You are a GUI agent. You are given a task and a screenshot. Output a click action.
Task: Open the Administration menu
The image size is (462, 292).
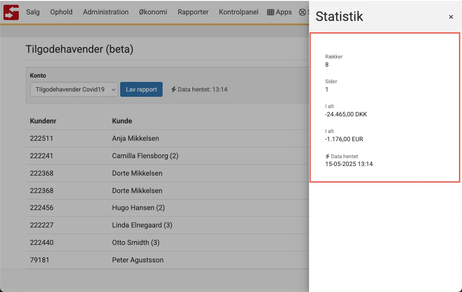(105, 12)
